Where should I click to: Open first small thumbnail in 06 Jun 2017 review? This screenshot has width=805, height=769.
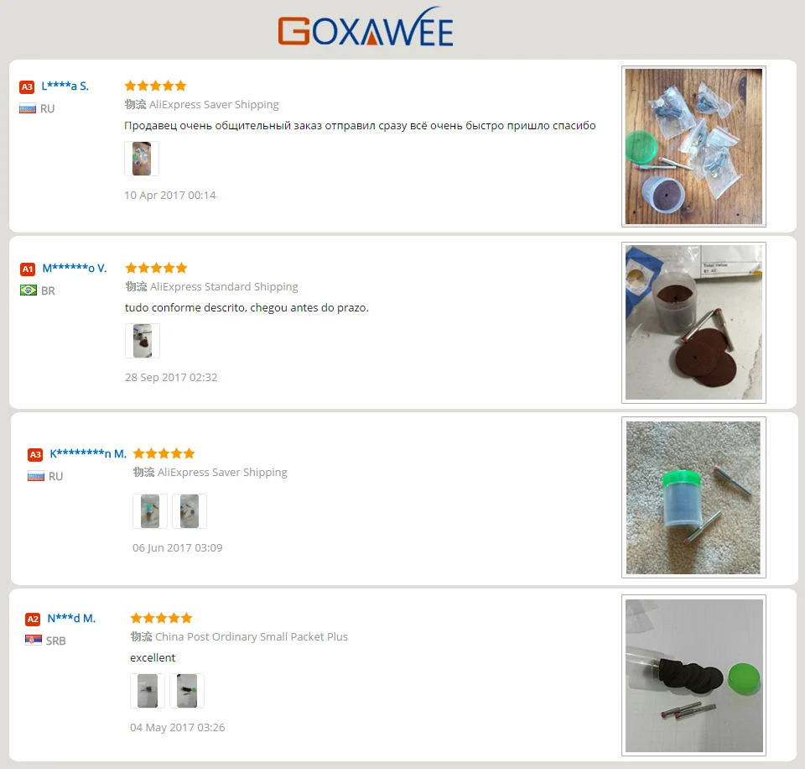click(x=150, y=511)
